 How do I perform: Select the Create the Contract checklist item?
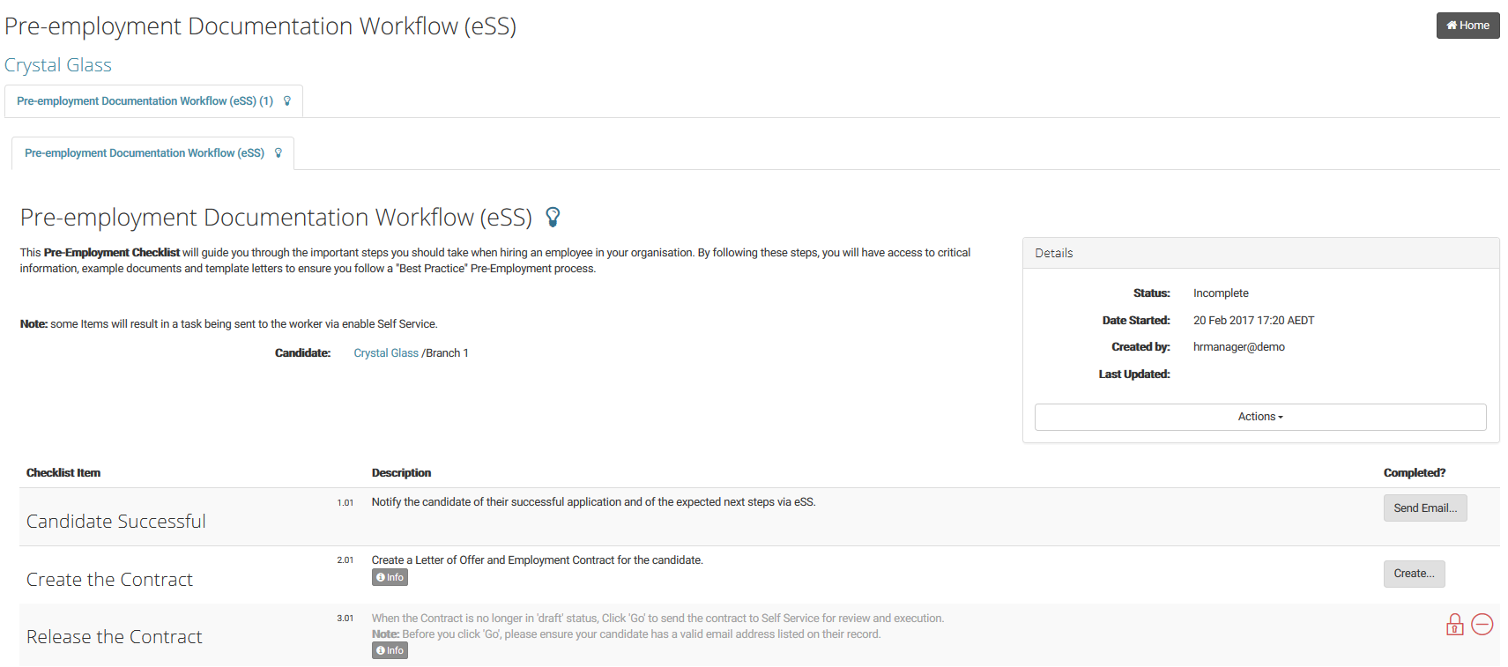(109, 580)
